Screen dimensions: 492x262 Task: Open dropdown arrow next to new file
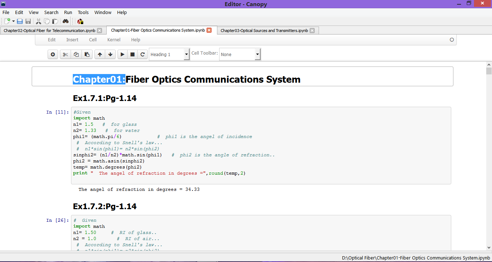pos(13,22)
